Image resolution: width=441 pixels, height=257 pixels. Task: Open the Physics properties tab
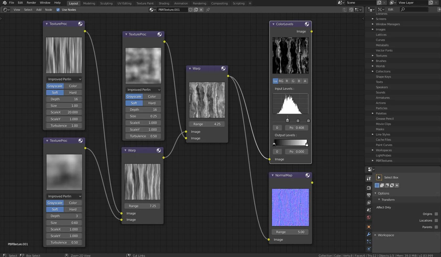(x=369, y=249)
